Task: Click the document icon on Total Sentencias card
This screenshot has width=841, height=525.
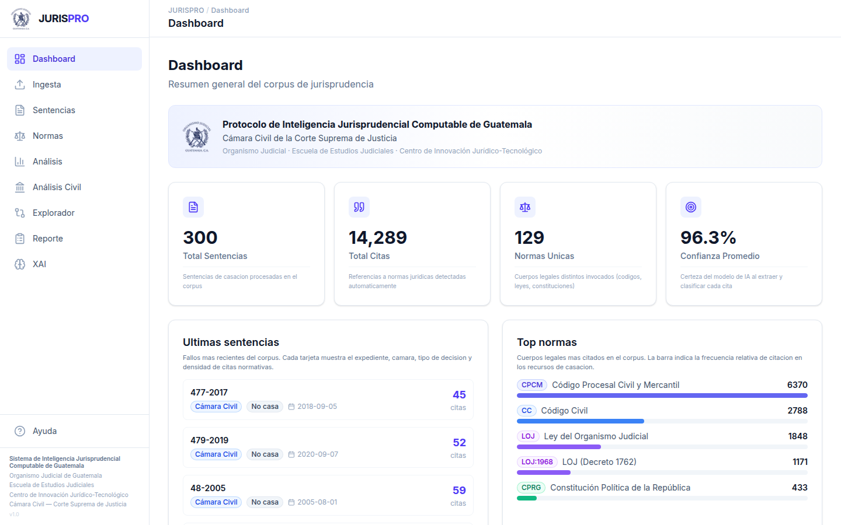Action: (x=193, y=207)
